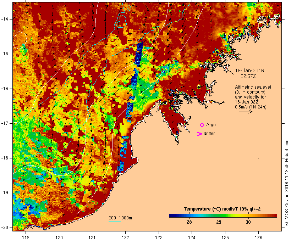Click the '-18' latitude axis label
This screenshot has height=241, width=291.
click(4, 158)
